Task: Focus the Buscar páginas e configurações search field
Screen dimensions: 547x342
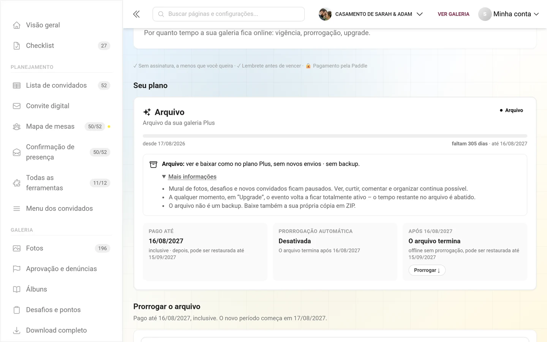Action: tap(229, 14)
